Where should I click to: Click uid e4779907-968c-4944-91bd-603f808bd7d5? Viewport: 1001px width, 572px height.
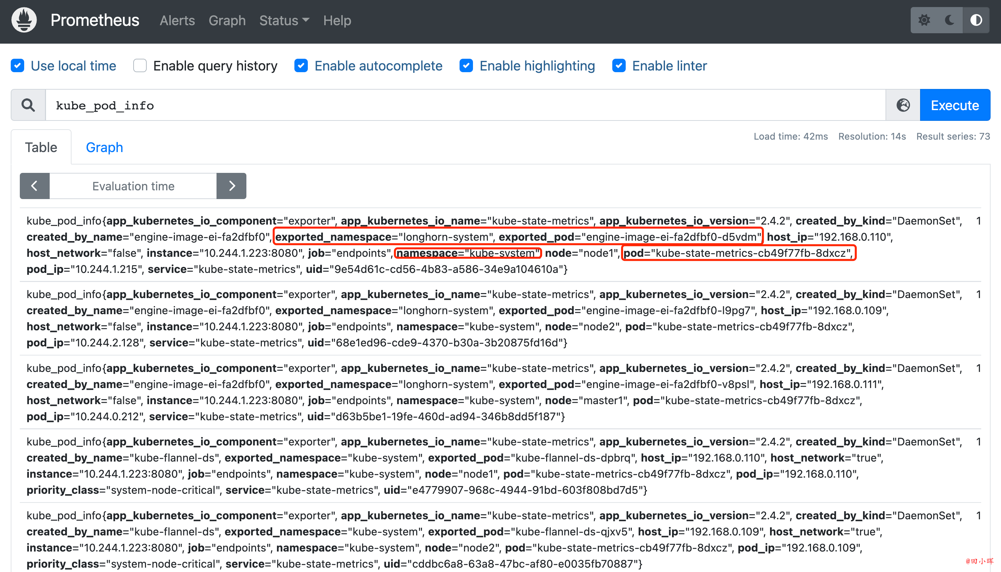coord(526,490)
